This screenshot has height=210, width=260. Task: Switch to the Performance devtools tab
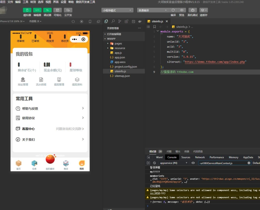pos(217,157)
